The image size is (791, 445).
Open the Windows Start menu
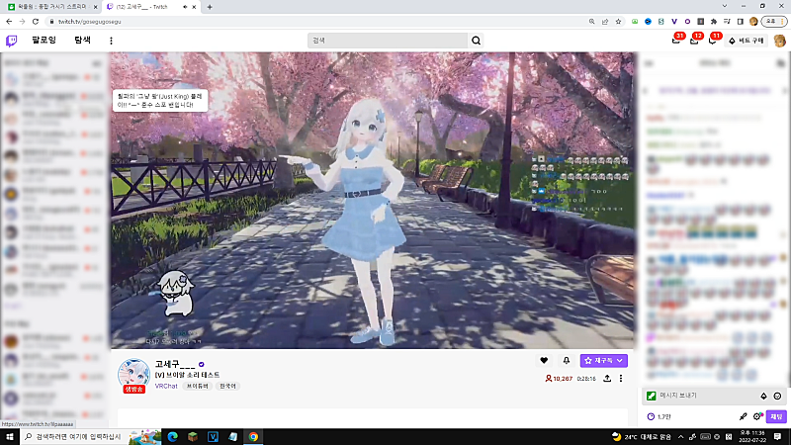coord(10,436)
